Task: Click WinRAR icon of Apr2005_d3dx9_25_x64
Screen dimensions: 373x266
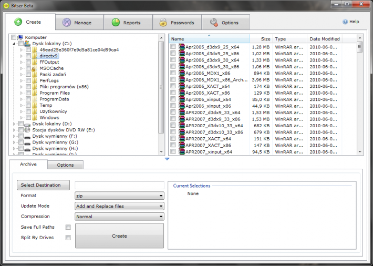Action: [182, 47]
